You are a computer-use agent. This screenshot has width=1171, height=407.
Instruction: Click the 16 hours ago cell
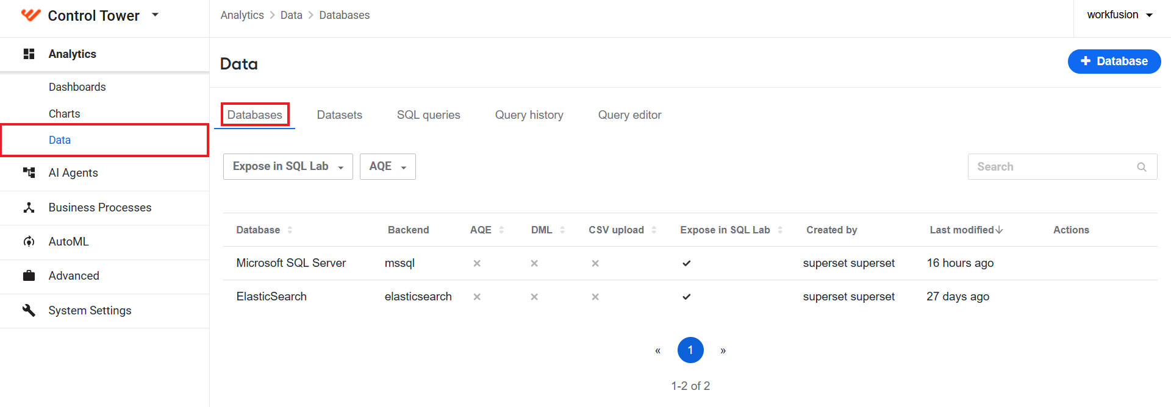[961, 263]
